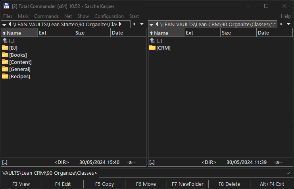This screenshot has height=189, width=294.
Task: Sort right panel by Ext column
Action: 202,33
